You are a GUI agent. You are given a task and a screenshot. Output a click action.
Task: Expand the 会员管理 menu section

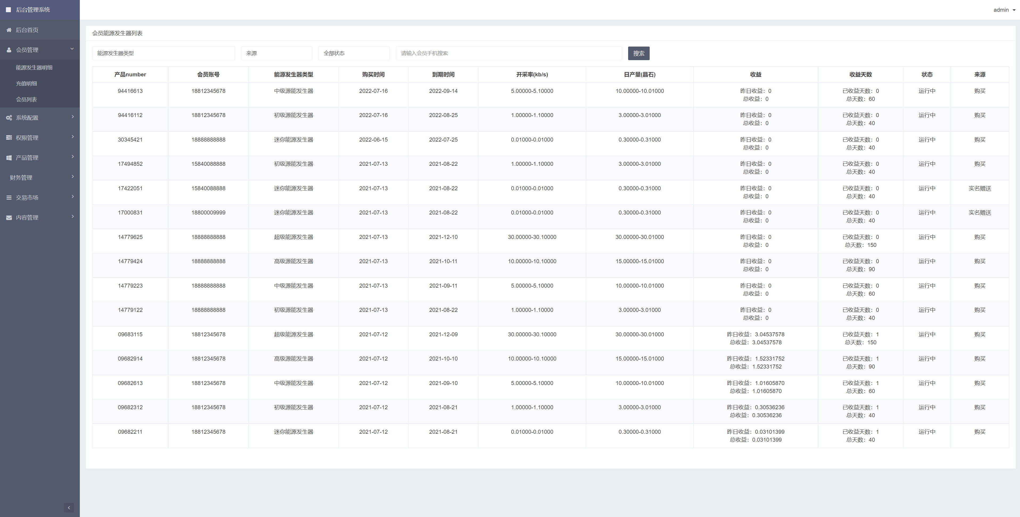pos(40,49)
